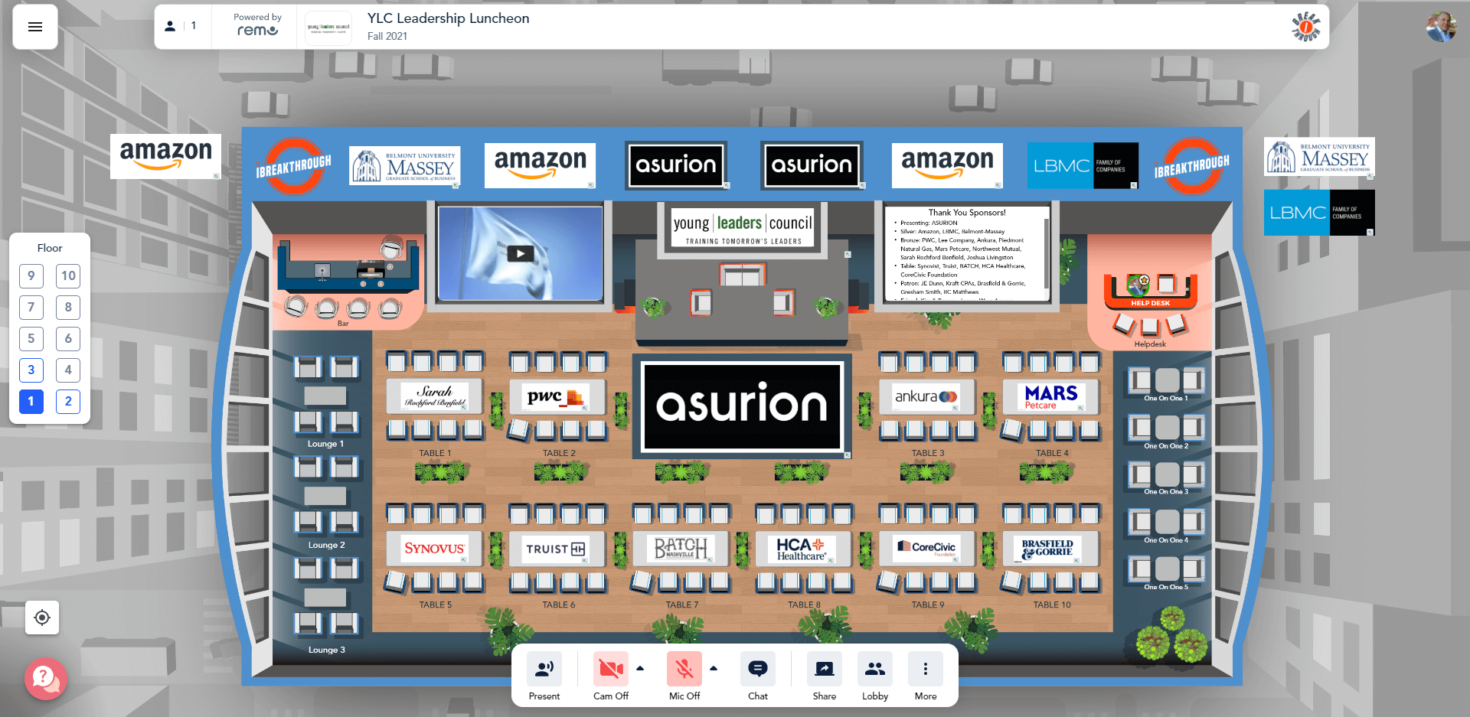Switch to floor 2
This screenshot has height=717, width=1470.
(x=68, y=402)
